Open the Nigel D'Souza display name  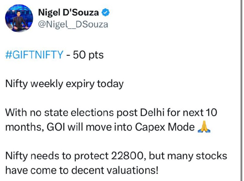68,12
